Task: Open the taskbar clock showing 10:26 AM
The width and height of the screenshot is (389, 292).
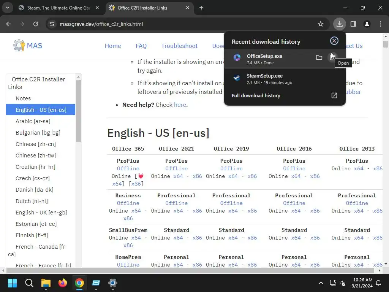Action: coord(362,283)
